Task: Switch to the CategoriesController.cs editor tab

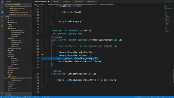Action: 41,2
